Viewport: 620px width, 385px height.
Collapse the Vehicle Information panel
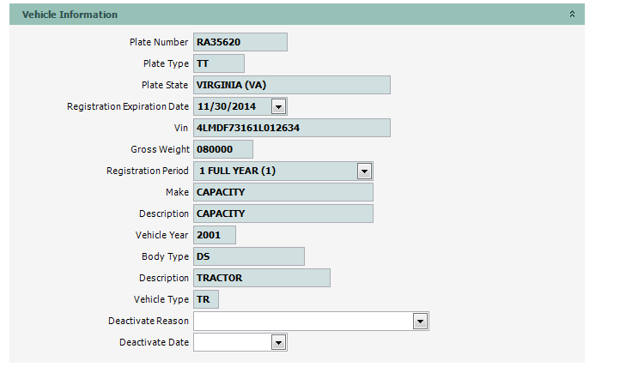point(572,15)
